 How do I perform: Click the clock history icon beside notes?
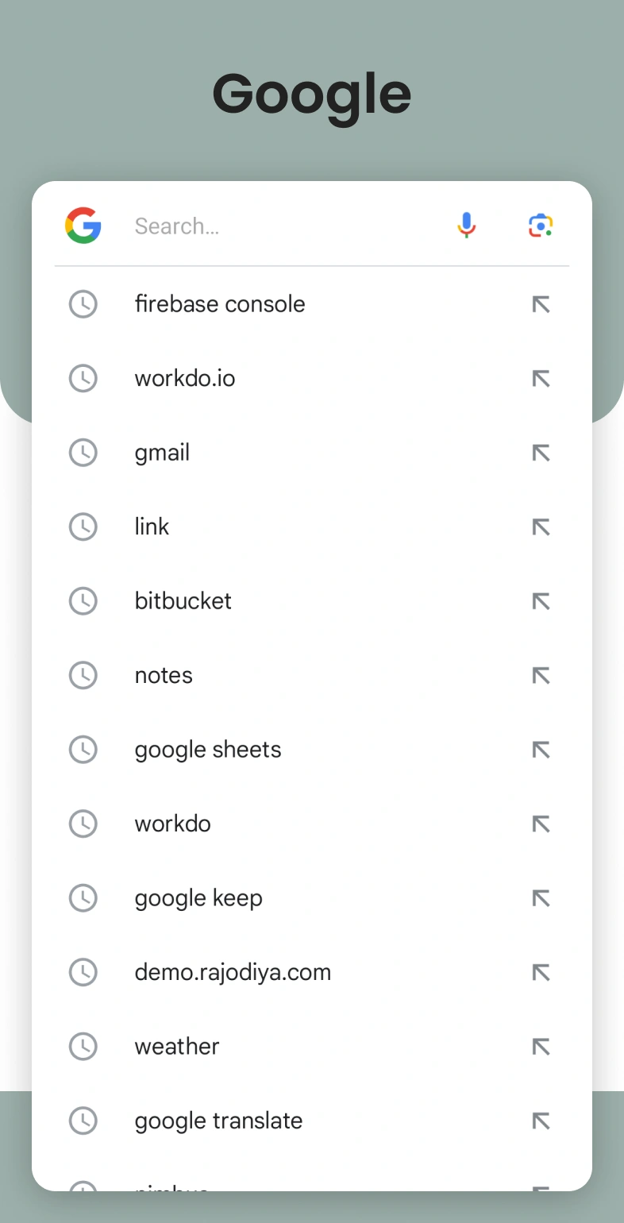click(x=83, y=675)
